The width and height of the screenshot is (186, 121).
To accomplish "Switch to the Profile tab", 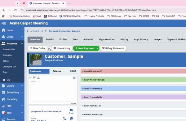I will click(63, 39).
